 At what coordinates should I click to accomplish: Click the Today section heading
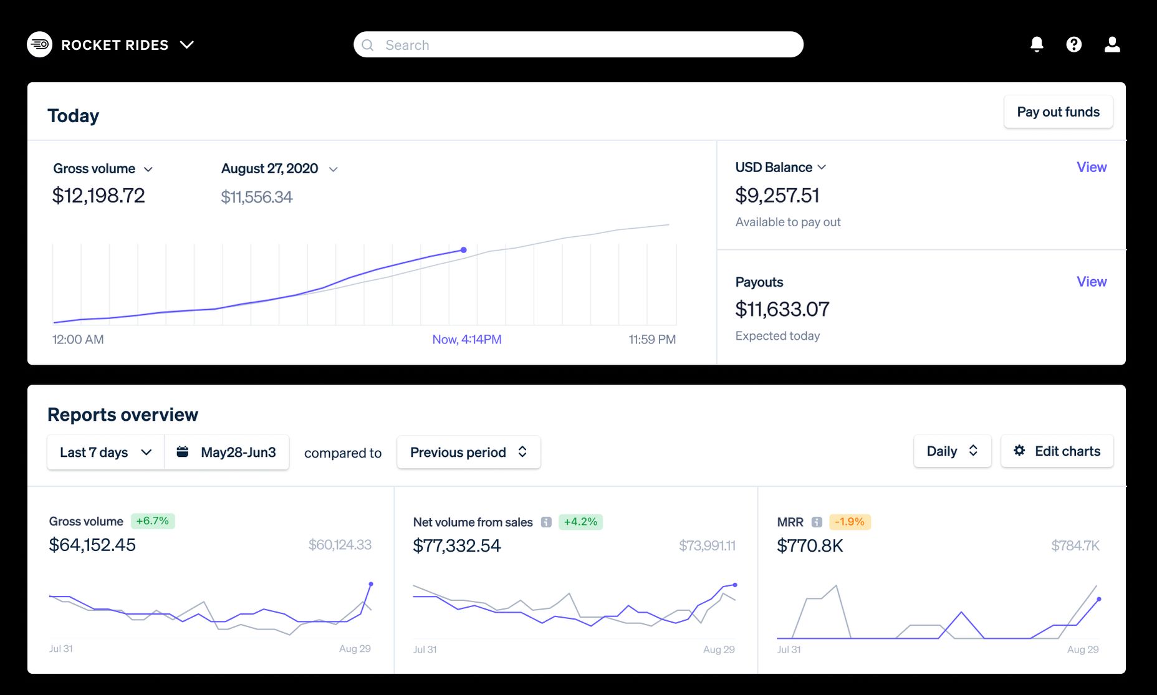tap(74, 115)
